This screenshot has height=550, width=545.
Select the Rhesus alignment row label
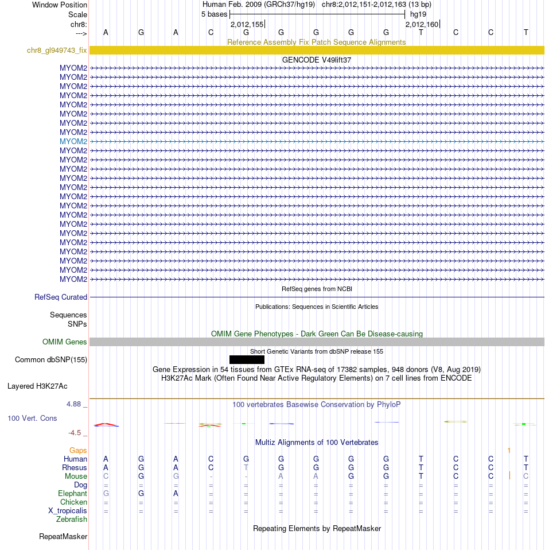75,467
